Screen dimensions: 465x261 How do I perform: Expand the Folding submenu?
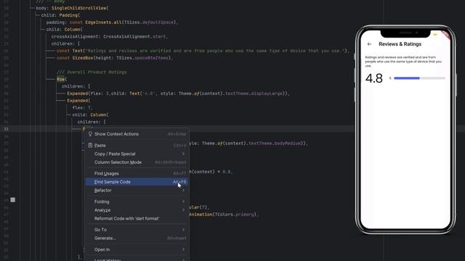[x=137, y=202]
